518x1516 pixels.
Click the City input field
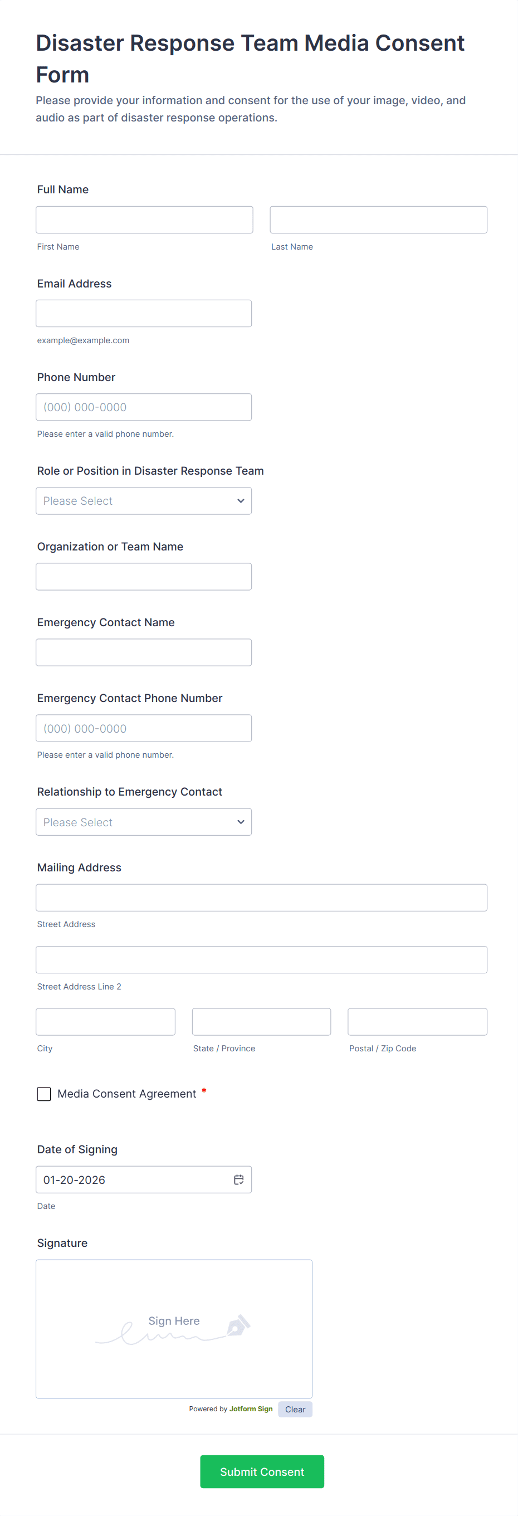coord(105,1022)
